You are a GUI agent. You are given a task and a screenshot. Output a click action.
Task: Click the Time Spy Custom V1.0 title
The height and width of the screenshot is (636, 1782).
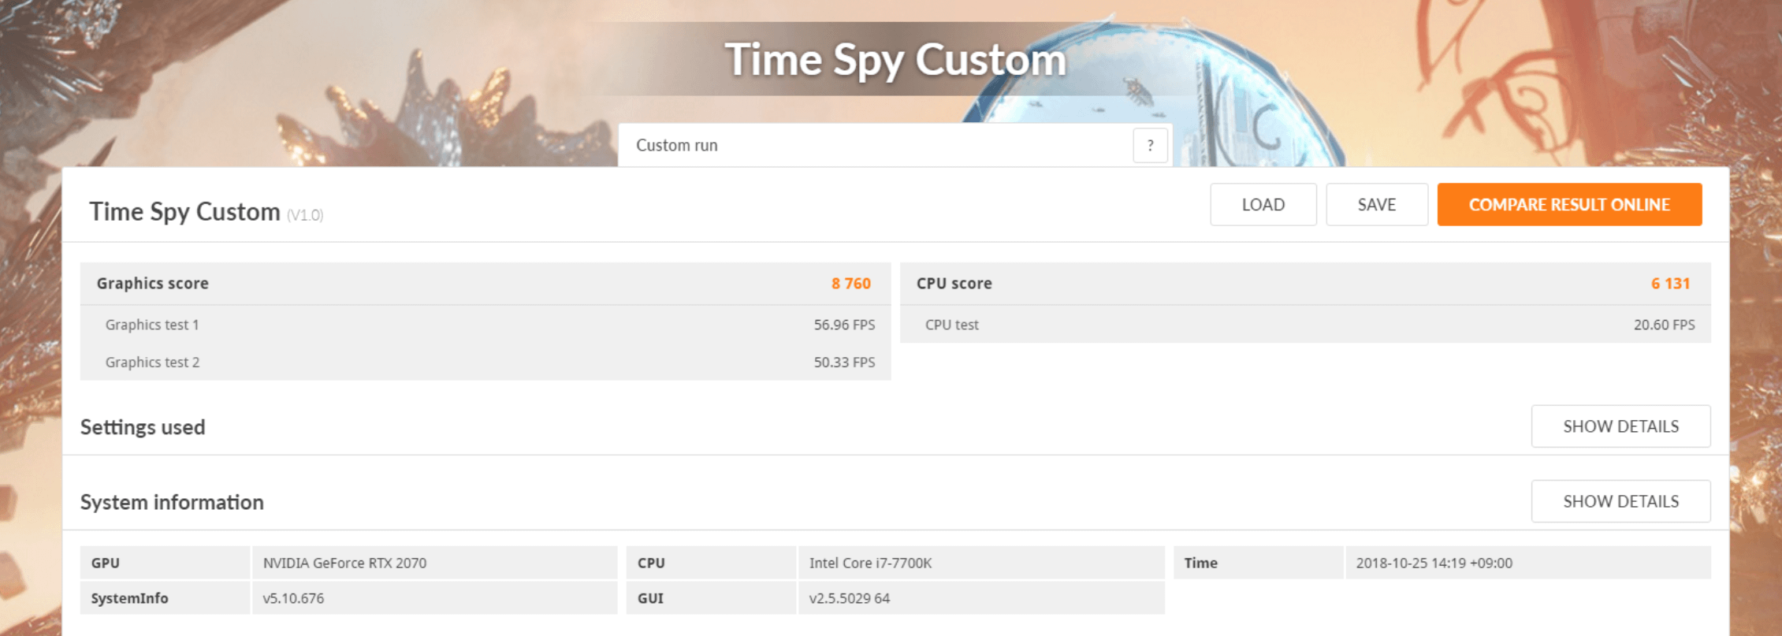tap(206, 212)
